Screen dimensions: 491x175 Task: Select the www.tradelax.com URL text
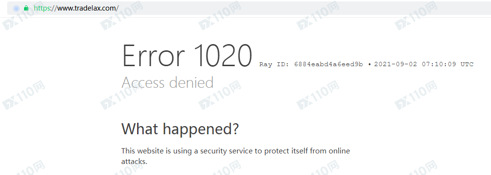point(87,9)
